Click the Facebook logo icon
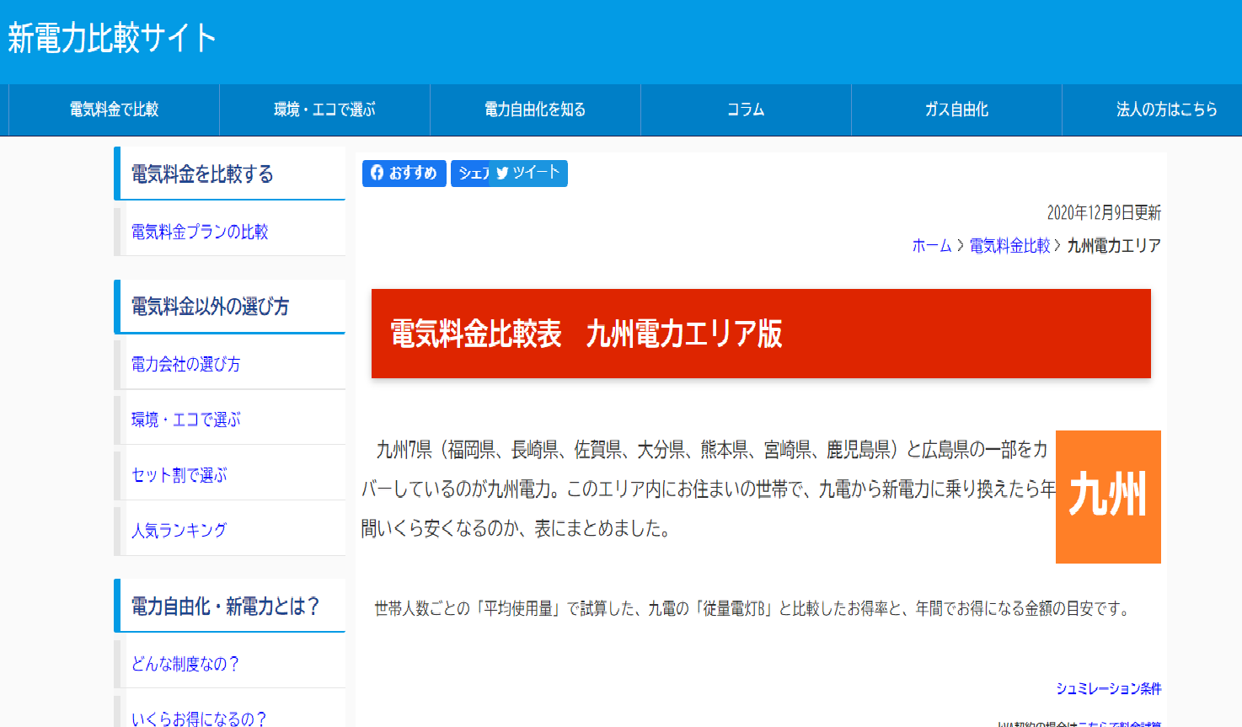The width and height of the screenshot is (1242, 727). [x=377, y=173]
